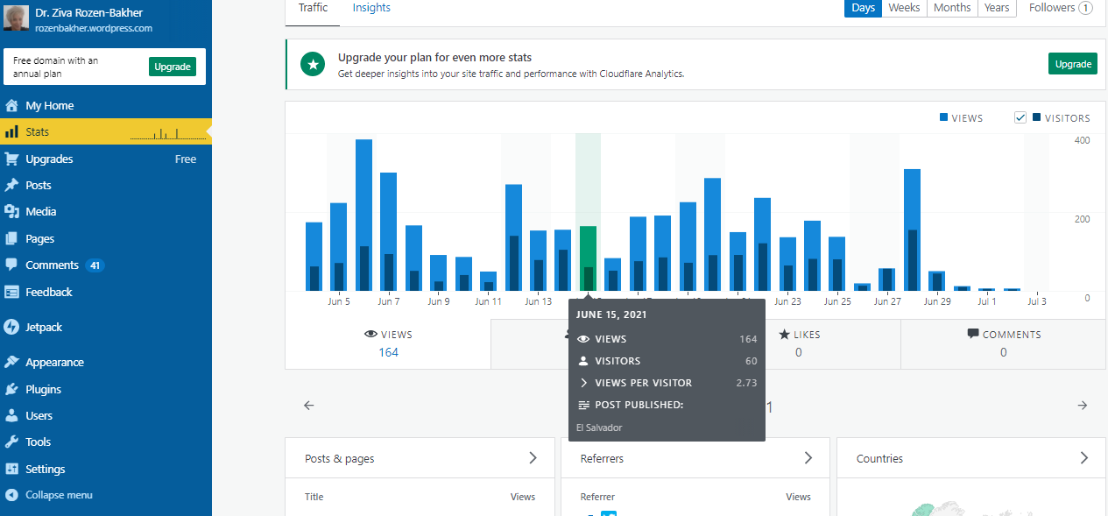1108x516 pixels.
Task: Select the Comments stat tab
Action: coord(1003,343)
